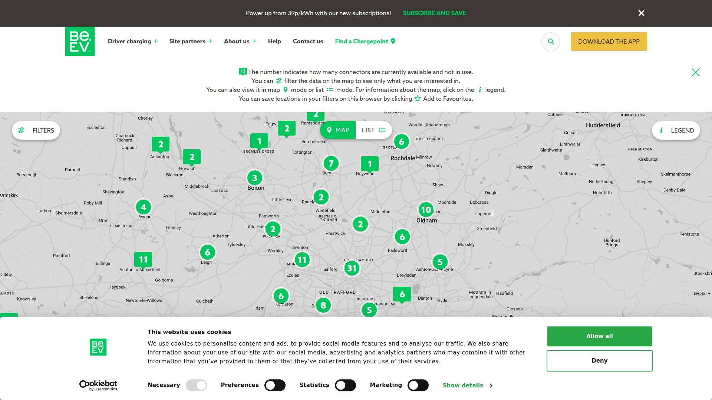Screen dimensions: 712x400
Task: Open the map Legend panel
Action: (676, 130)
